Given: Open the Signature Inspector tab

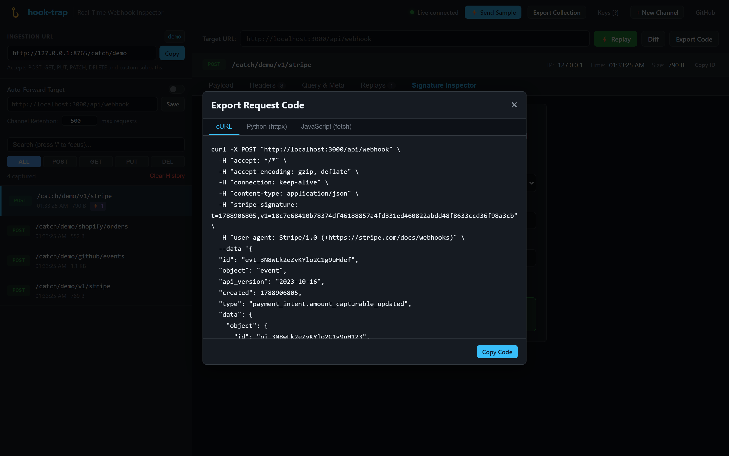Looking at the screenshot, I should pyautogui.click(x=444, y=85).
